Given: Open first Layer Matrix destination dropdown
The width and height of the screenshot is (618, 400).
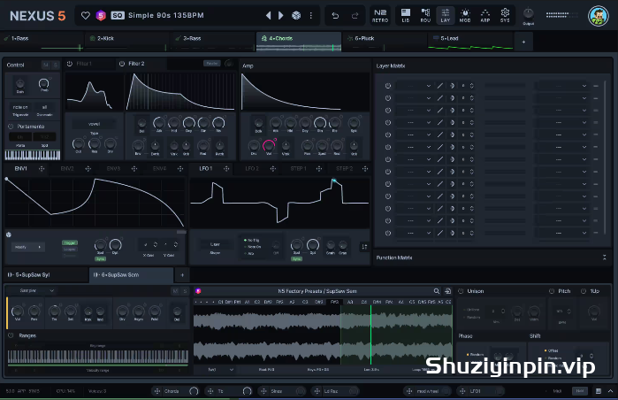Looking at the screenshot, I should (561, 86).
